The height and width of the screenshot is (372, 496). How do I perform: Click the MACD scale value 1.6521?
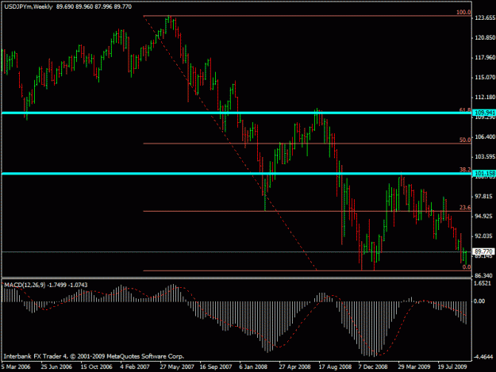[483, 283]
